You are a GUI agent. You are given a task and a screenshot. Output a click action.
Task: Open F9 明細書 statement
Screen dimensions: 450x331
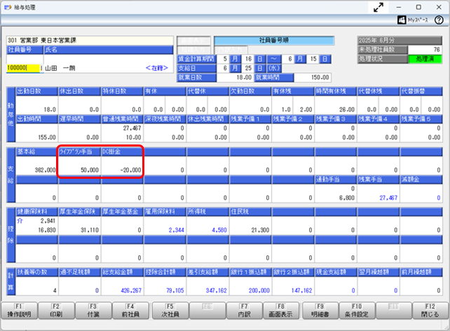tap(320, 311)
